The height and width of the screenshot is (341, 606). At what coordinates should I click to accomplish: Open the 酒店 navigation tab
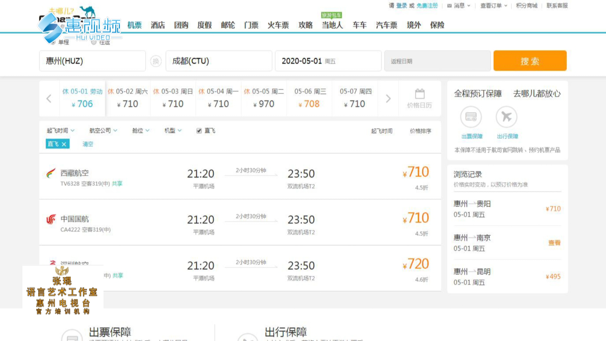(158, 25)
